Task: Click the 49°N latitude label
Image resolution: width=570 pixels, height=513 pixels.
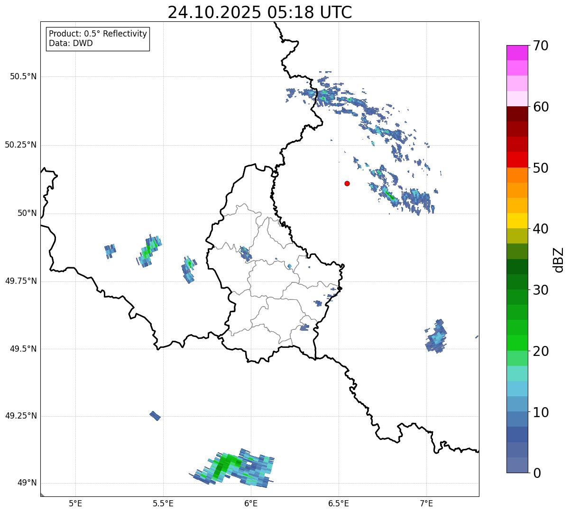Action: click(27, 483)
